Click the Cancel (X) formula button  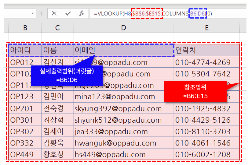tap(54, 13)
